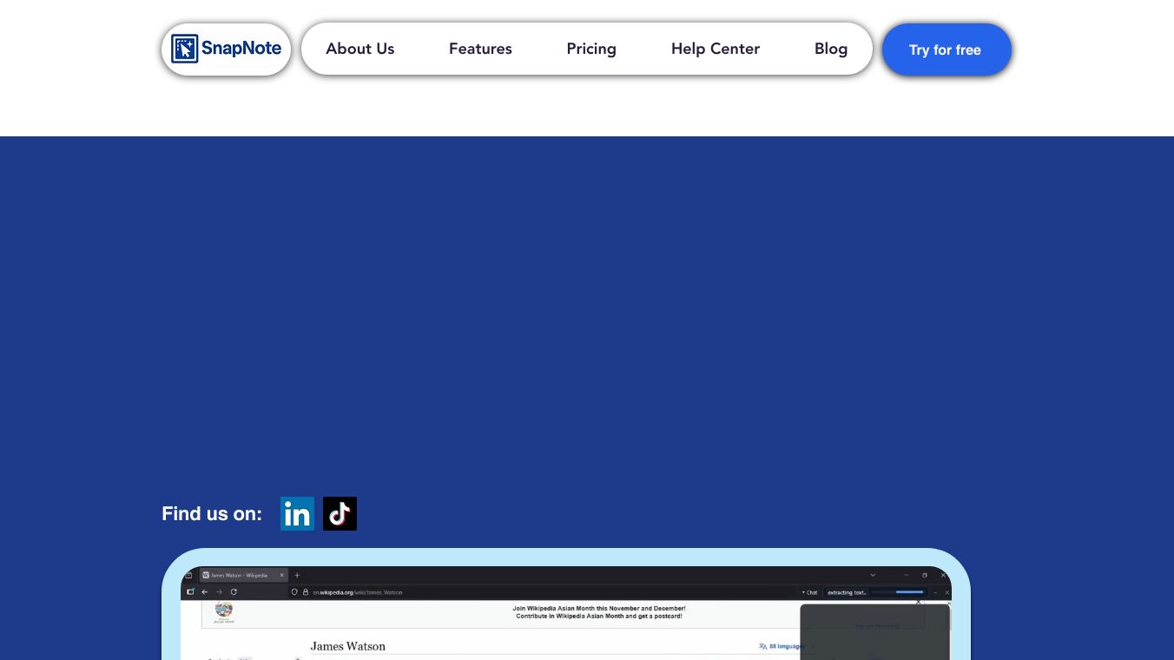Click the "Find us on:" text
1174x660 pixels.
(x=212, y=514)
